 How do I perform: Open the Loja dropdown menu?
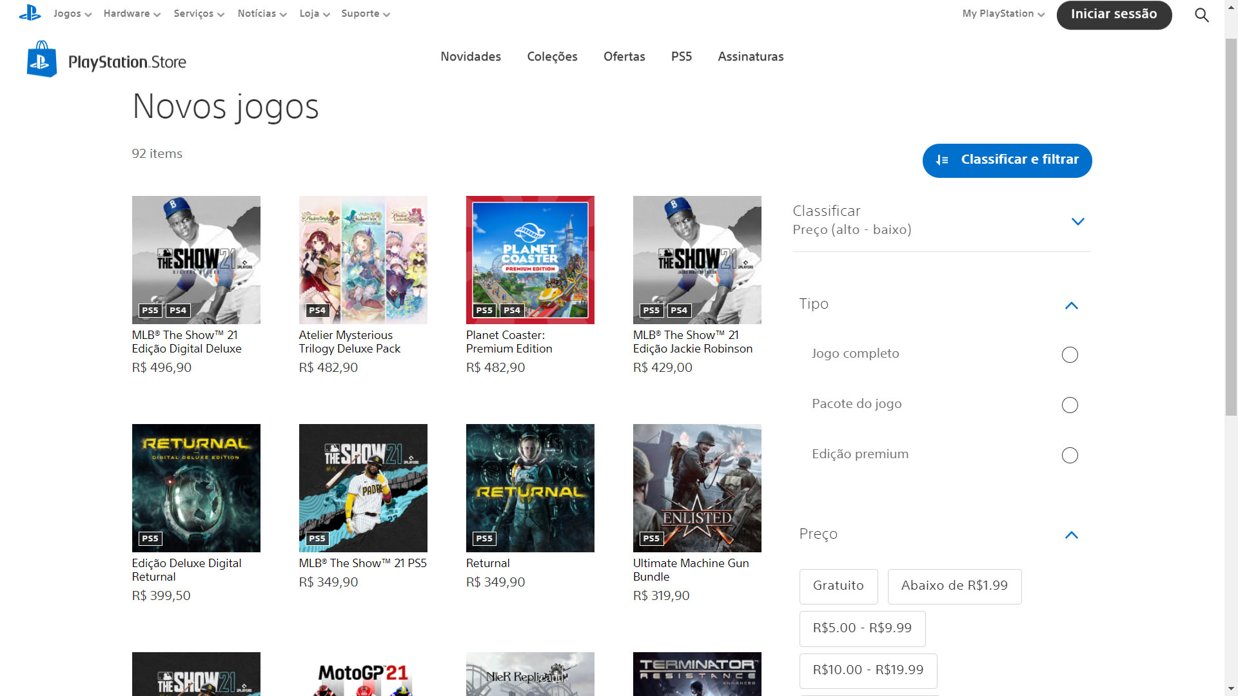tap(315, 14)
